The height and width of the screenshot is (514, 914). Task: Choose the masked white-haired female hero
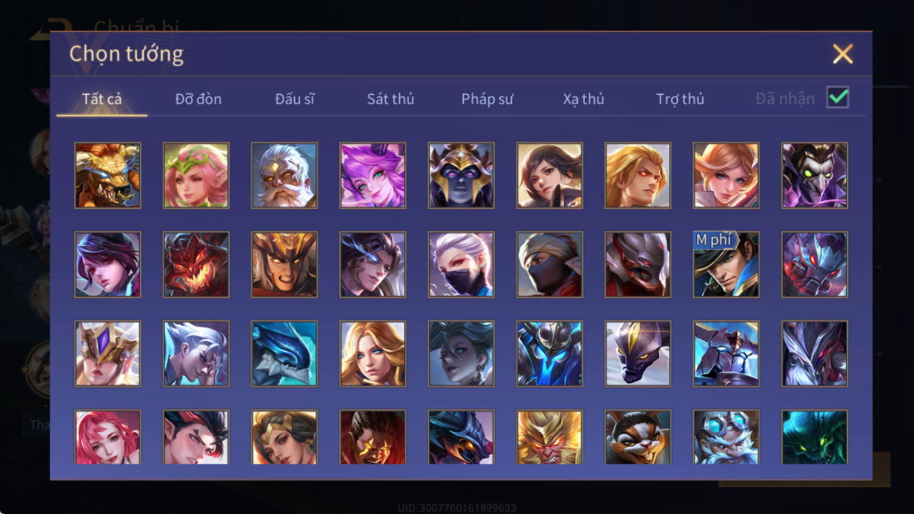coord(461,265)
